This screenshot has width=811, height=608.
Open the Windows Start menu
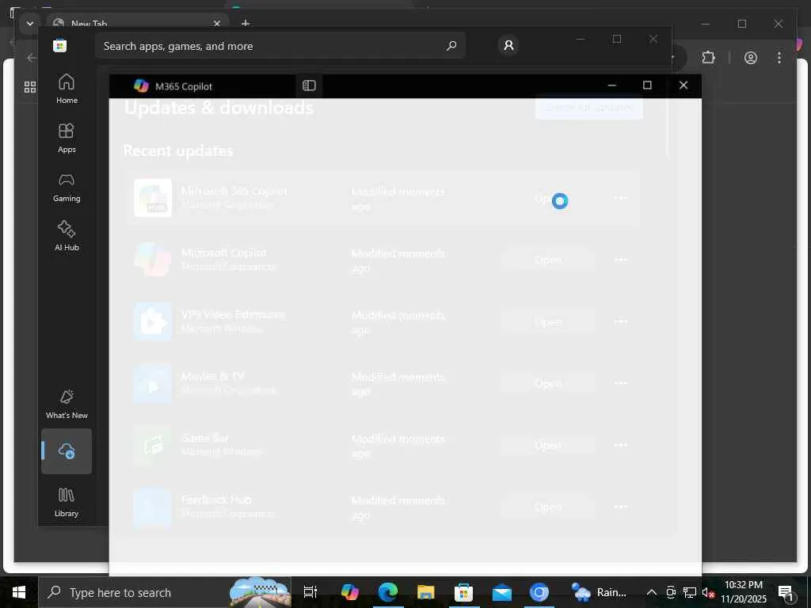19,592
